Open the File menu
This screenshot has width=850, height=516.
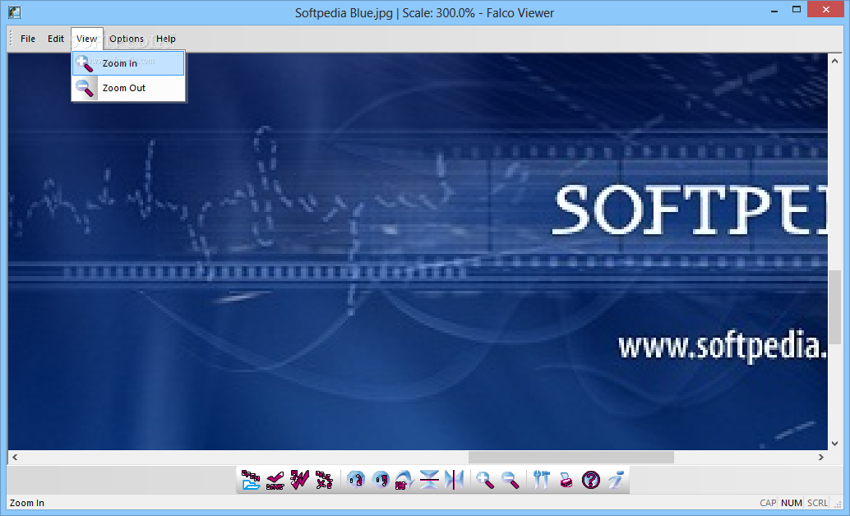click(x=28, y=39)
